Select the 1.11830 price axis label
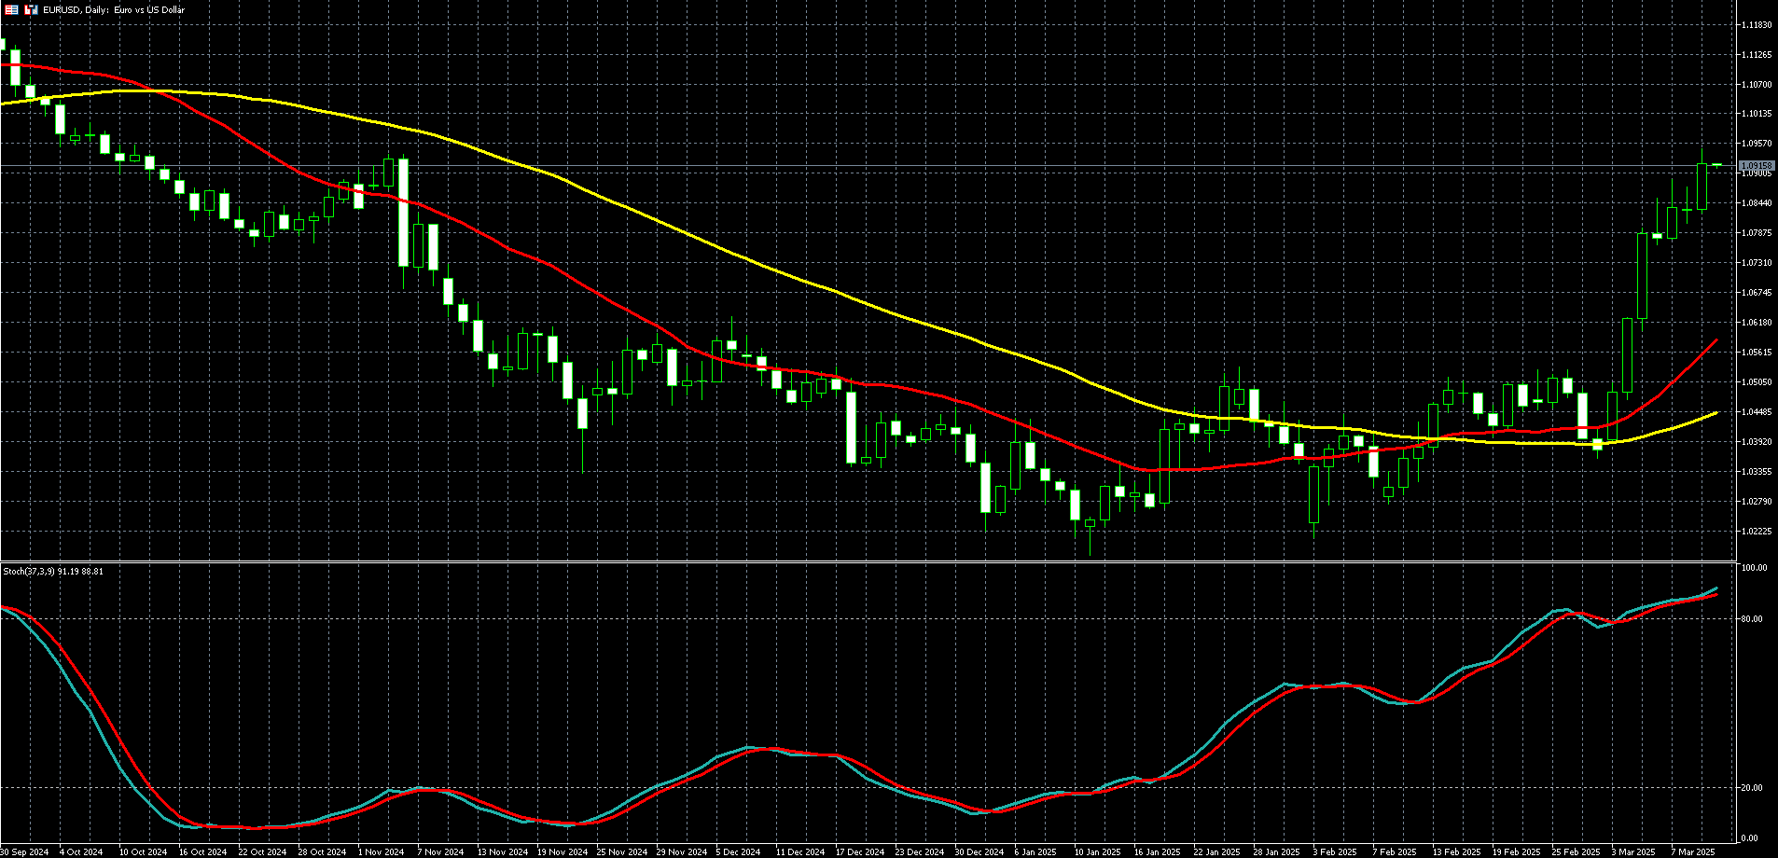Image resolution: width=1778 pixels, height=858 pixels. click(1756, 25)
